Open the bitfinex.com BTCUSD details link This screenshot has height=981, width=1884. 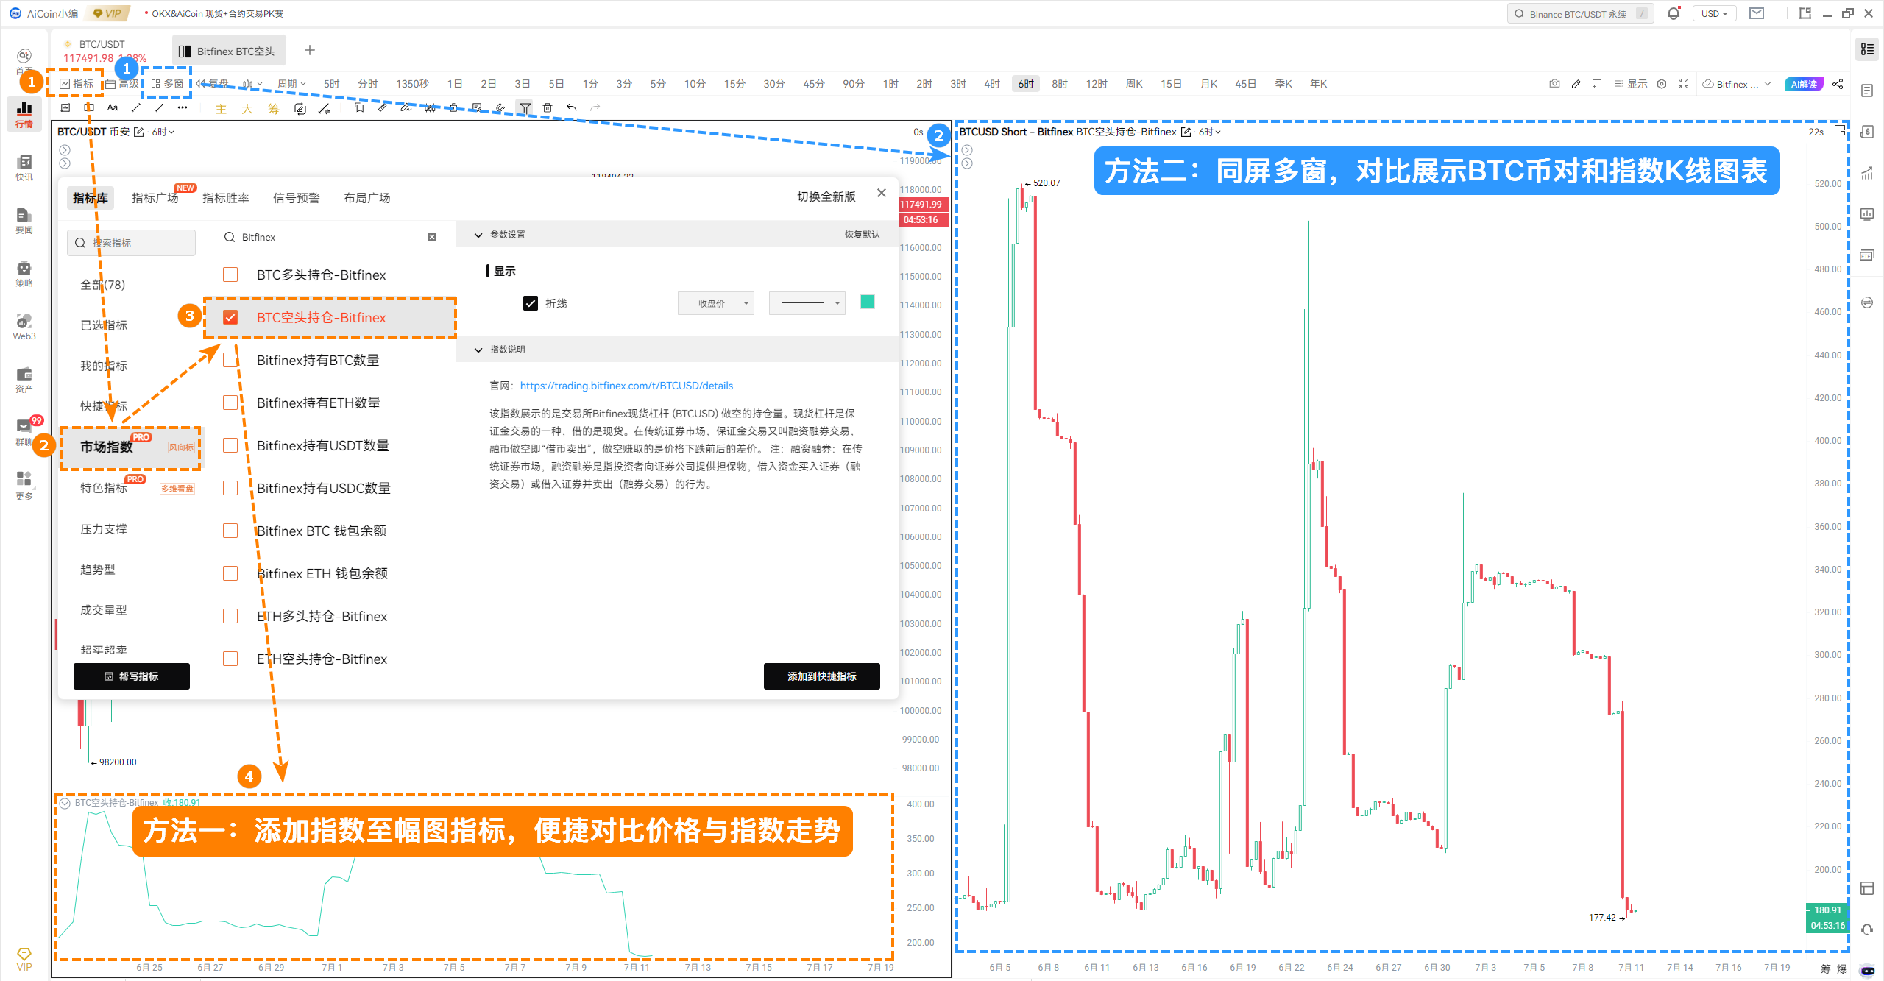[626, 386]
